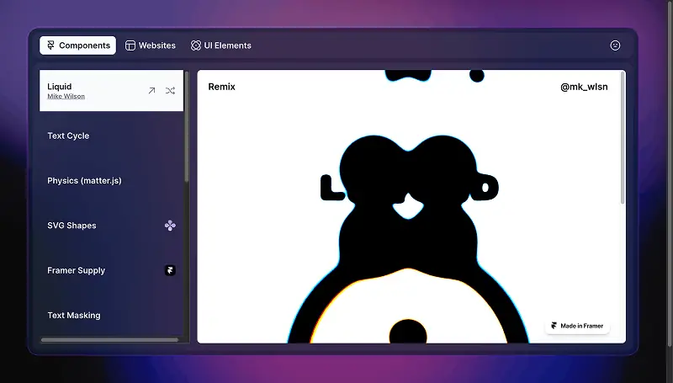Switch to the UI Elements tab
The width and height of the screenshot is (673, 383).
(221, 45)
